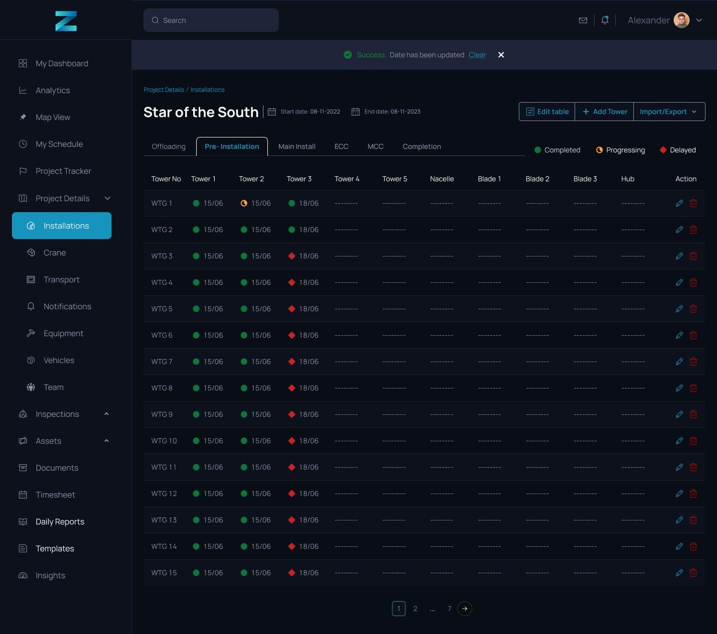
Task: Open the ECC tab
Action: (x=342, y=146)
